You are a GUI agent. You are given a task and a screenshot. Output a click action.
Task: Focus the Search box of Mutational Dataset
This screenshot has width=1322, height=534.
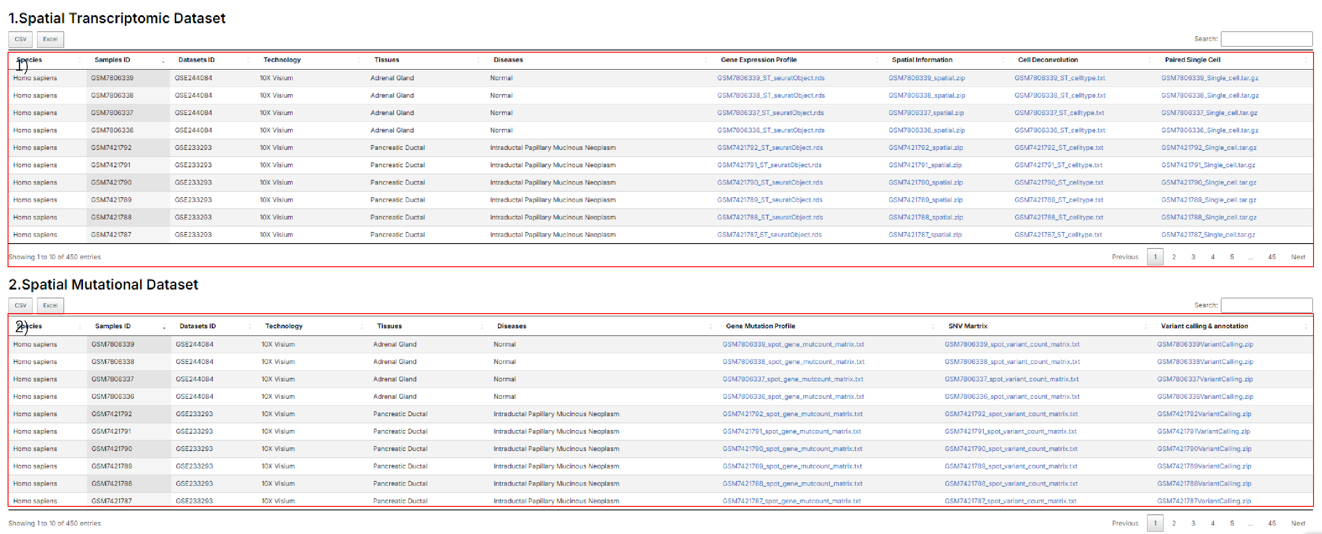tap(1266, 305)
